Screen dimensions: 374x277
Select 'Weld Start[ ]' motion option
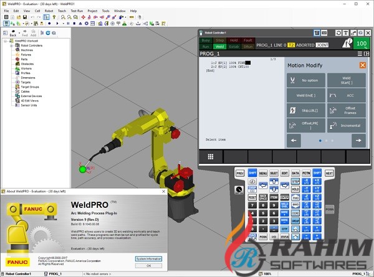click(x=347, y=80)
